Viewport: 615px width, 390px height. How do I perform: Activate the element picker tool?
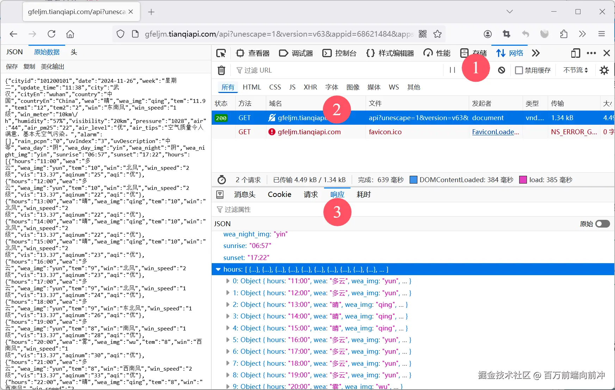pyautogui.click(x=221, y=53)
